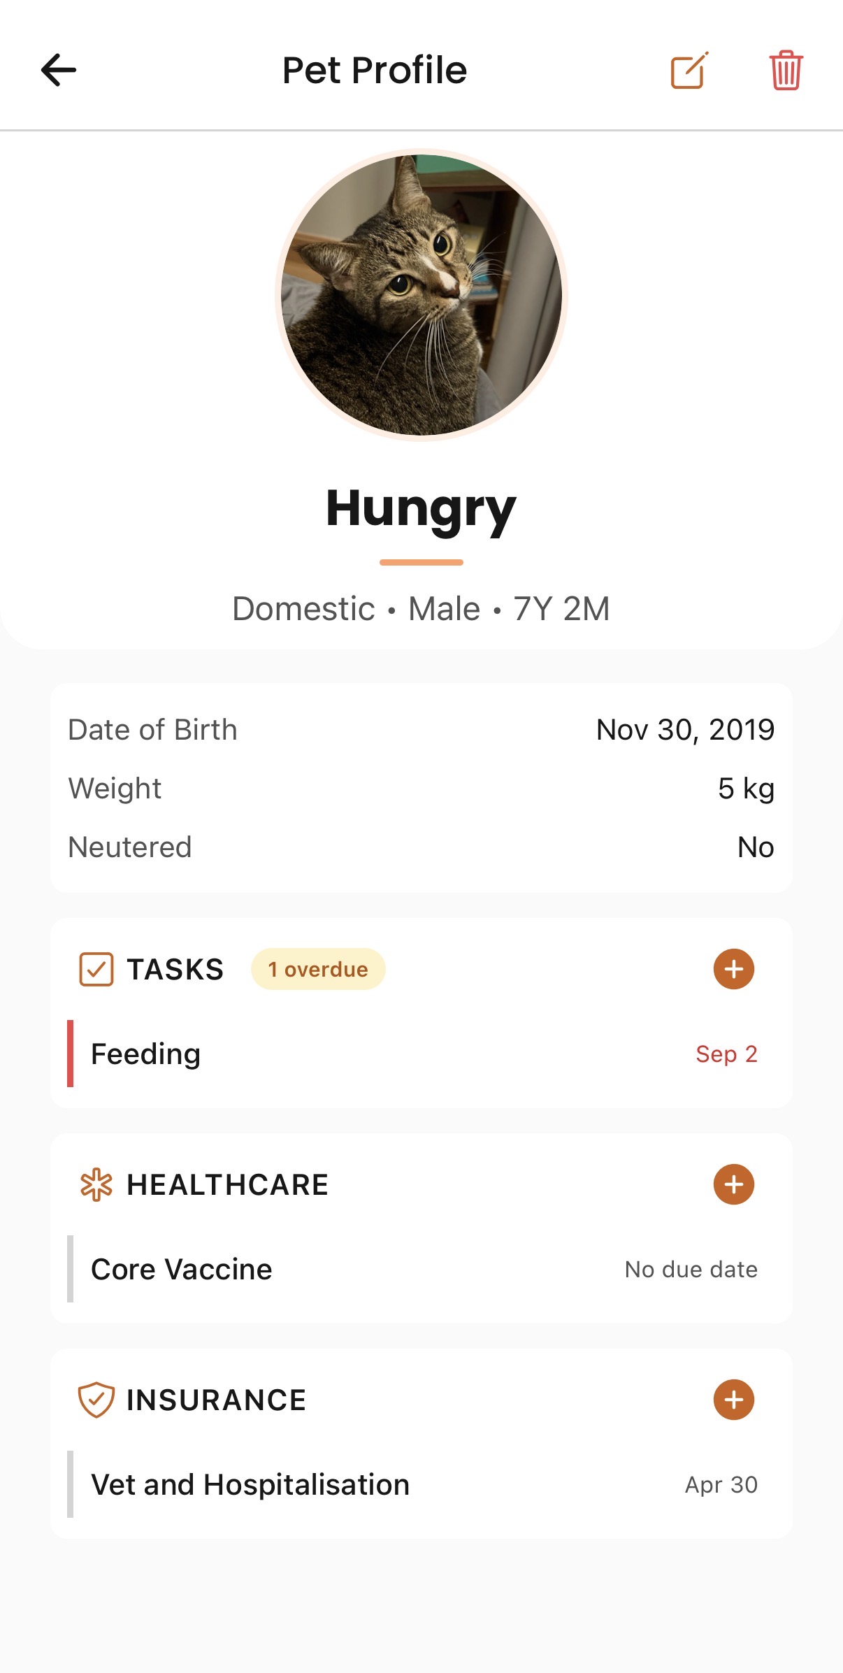Add an insurance policy with plus button
This screenshot has width=843, height=1673.
[733, 1400]
